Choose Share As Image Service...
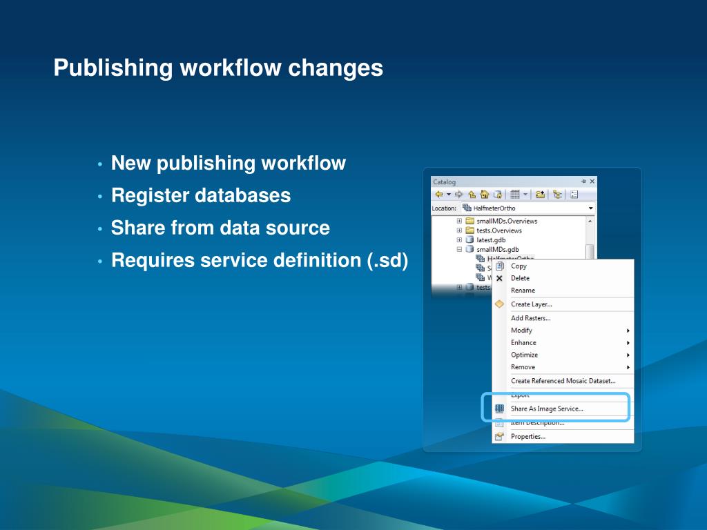The image size is (707, 530). click(x=563, y=409)
